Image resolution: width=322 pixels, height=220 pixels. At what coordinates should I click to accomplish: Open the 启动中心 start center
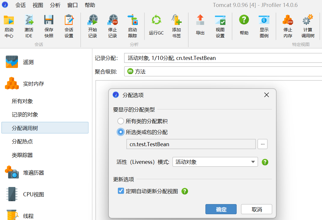(9, 26)
